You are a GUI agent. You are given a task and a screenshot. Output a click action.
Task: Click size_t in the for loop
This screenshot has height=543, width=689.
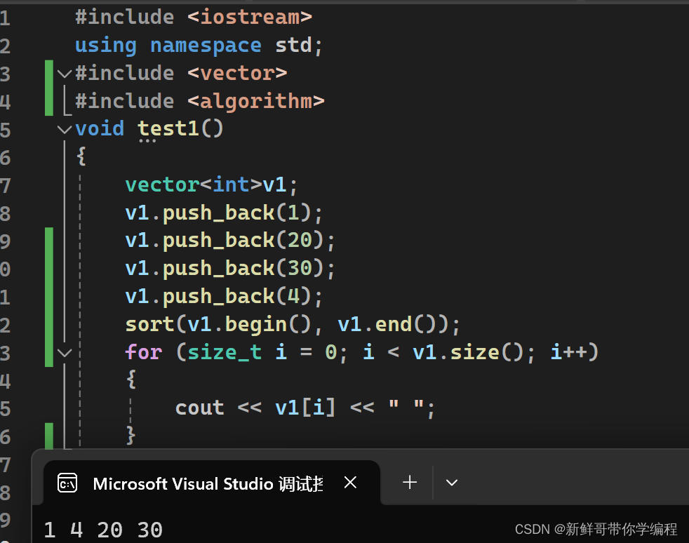(x=225, y=352)
